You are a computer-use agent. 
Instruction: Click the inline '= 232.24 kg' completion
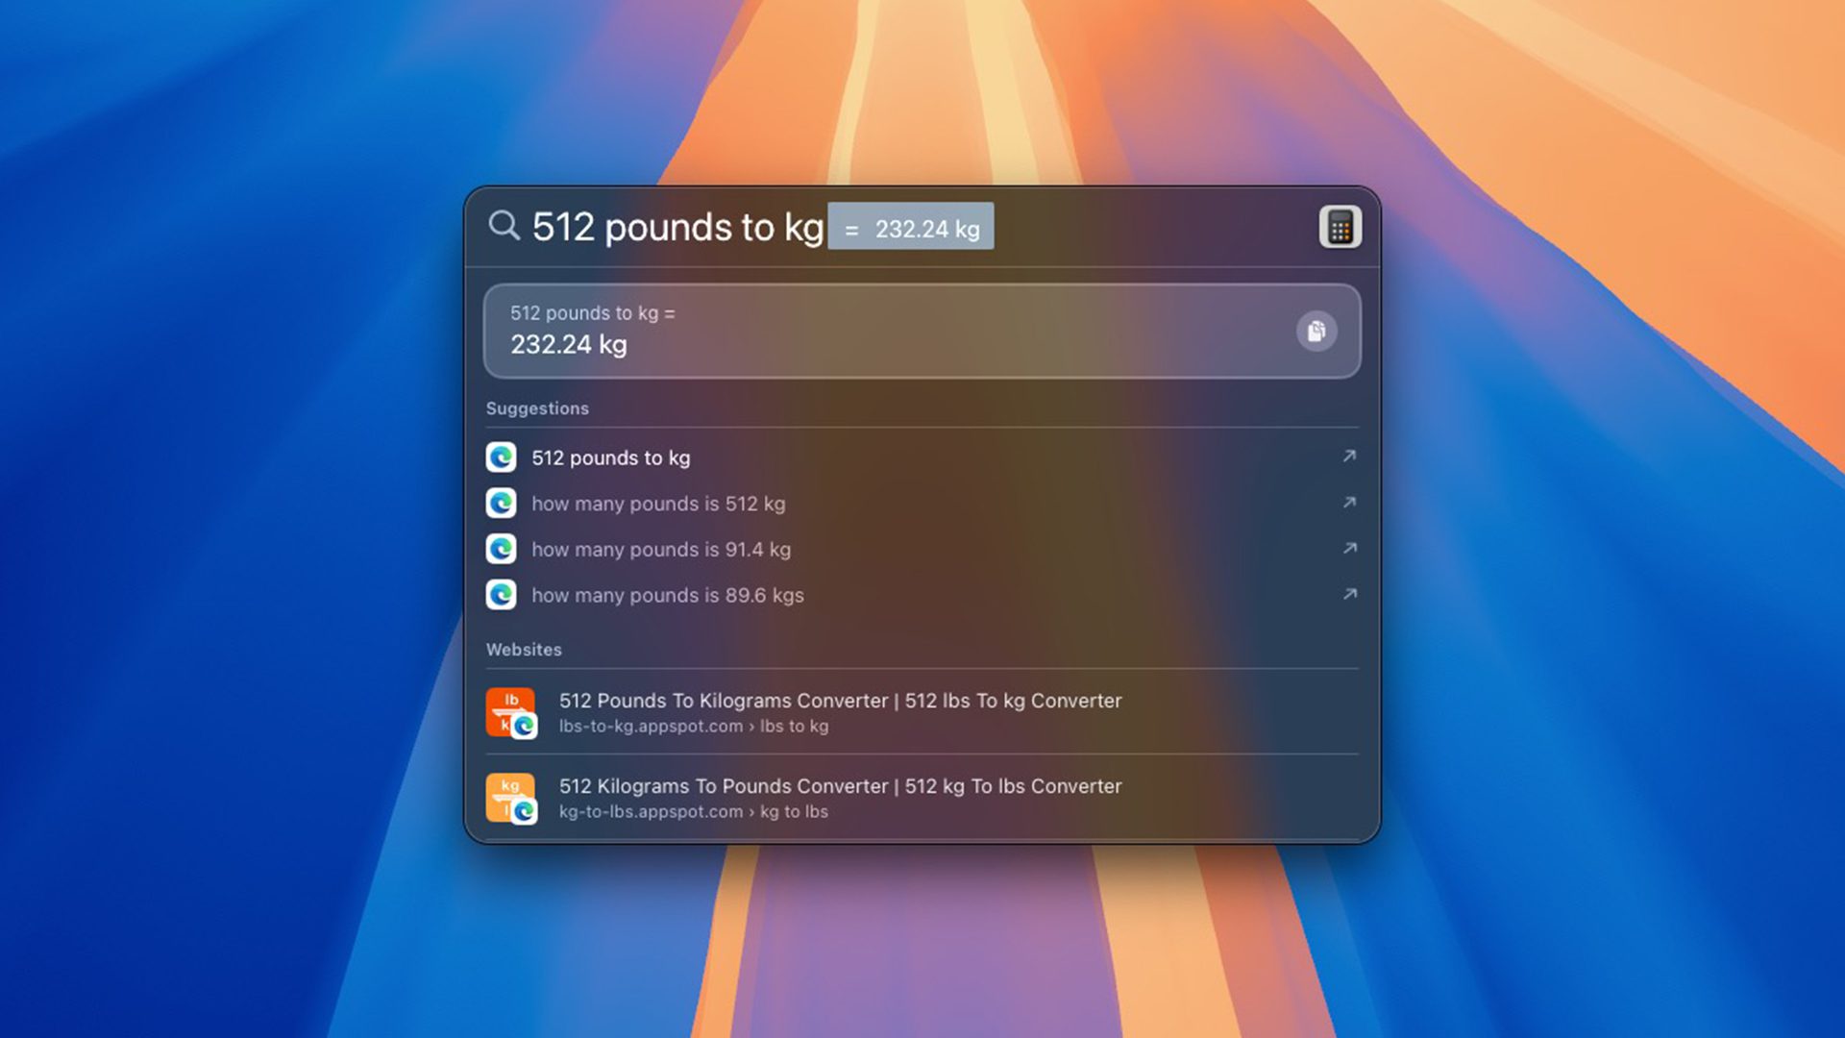[911, 227]
